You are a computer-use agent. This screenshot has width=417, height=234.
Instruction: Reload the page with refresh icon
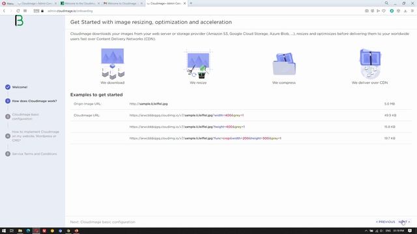pyautogui.click(x=18, y=11)
